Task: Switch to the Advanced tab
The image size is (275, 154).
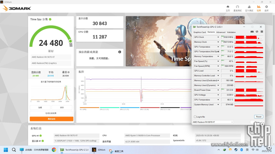Action: coord(221,32)
